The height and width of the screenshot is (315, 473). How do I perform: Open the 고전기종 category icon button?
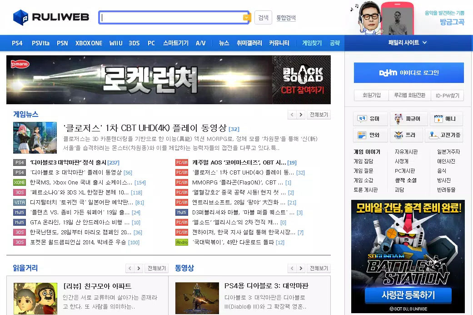444,135
